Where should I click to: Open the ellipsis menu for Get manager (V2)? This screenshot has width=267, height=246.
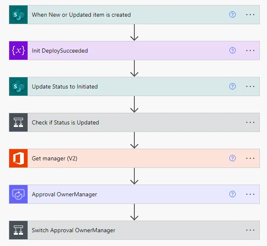coord(250,158)
